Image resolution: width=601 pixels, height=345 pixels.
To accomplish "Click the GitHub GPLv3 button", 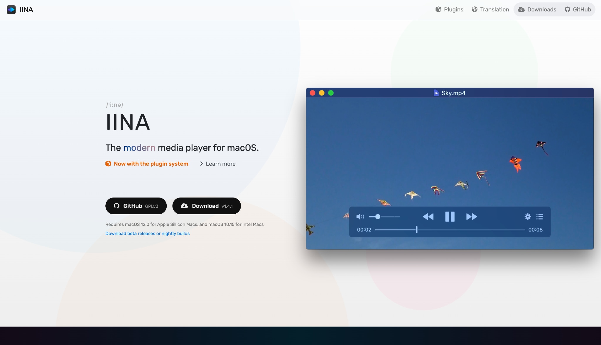I will tap(136, 206).
